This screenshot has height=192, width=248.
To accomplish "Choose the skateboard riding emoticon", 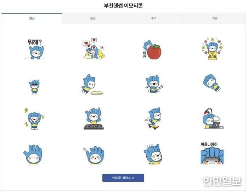I will [153, 118].
